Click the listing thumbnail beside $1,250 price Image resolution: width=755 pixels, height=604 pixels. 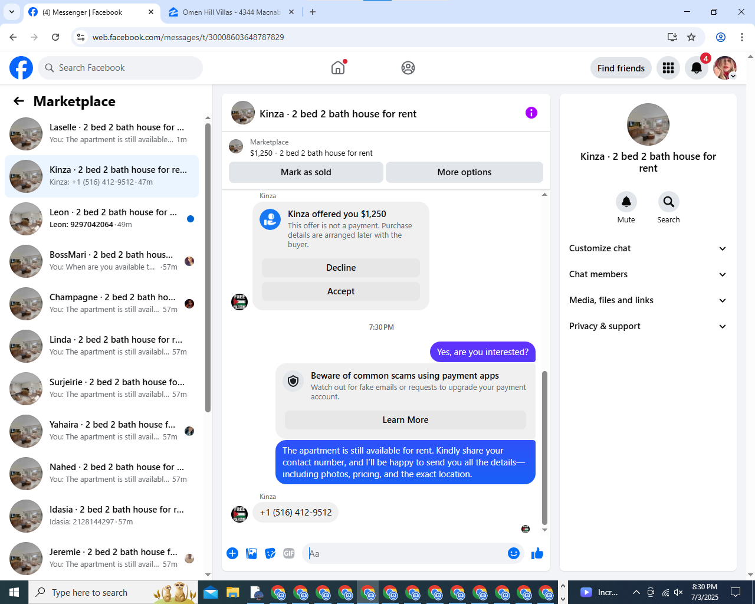[x=236, y=147]
